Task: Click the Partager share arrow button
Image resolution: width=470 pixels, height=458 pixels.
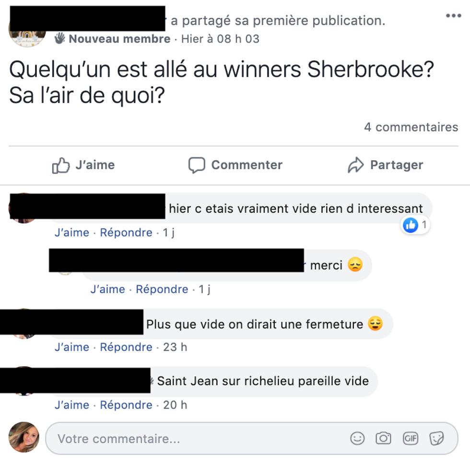Action: click(x=386, y=165)
